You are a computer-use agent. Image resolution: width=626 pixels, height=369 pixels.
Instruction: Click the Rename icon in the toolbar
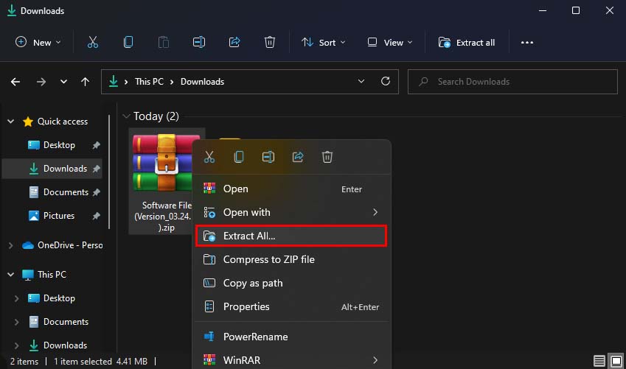199,43
